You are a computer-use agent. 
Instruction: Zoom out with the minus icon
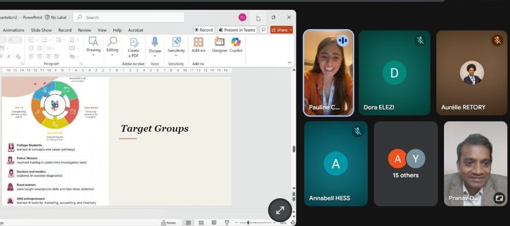click(x=237, y=223)
